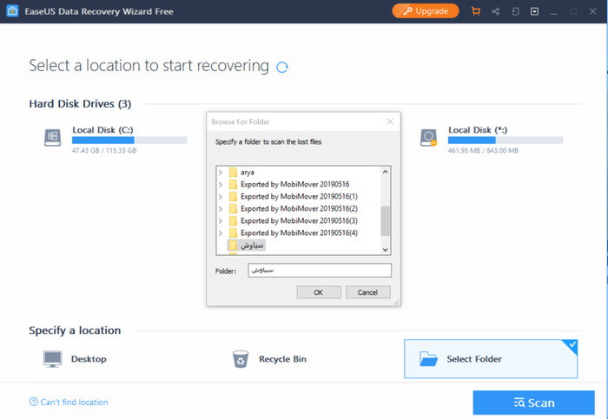Click the blue folder icon in Select Folder

[428, 359]
